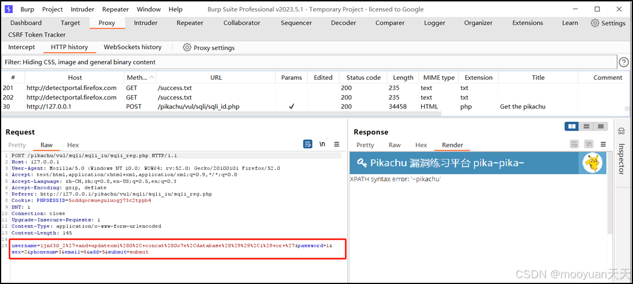Click the Response pane vertical scrollbar

click(x=611, y=192)
